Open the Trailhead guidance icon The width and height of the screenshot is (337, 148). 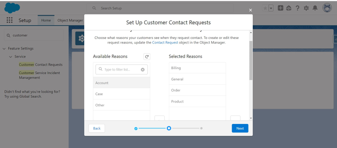tap(289, 8)
